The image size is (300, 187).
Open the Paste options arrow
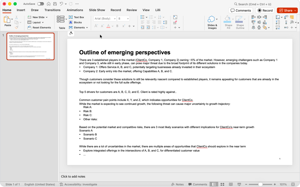pyautogui.click(x=12, y=19)
